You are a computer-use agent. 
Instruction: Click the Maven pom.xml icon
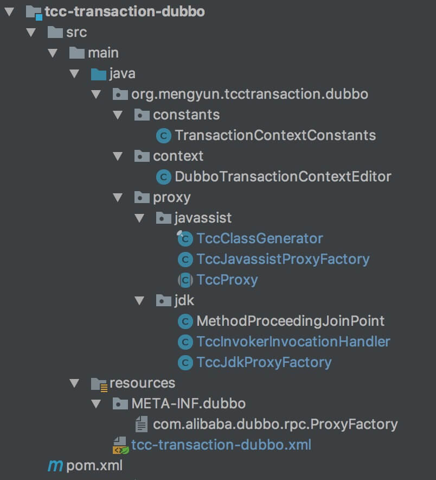coord(55,466)
